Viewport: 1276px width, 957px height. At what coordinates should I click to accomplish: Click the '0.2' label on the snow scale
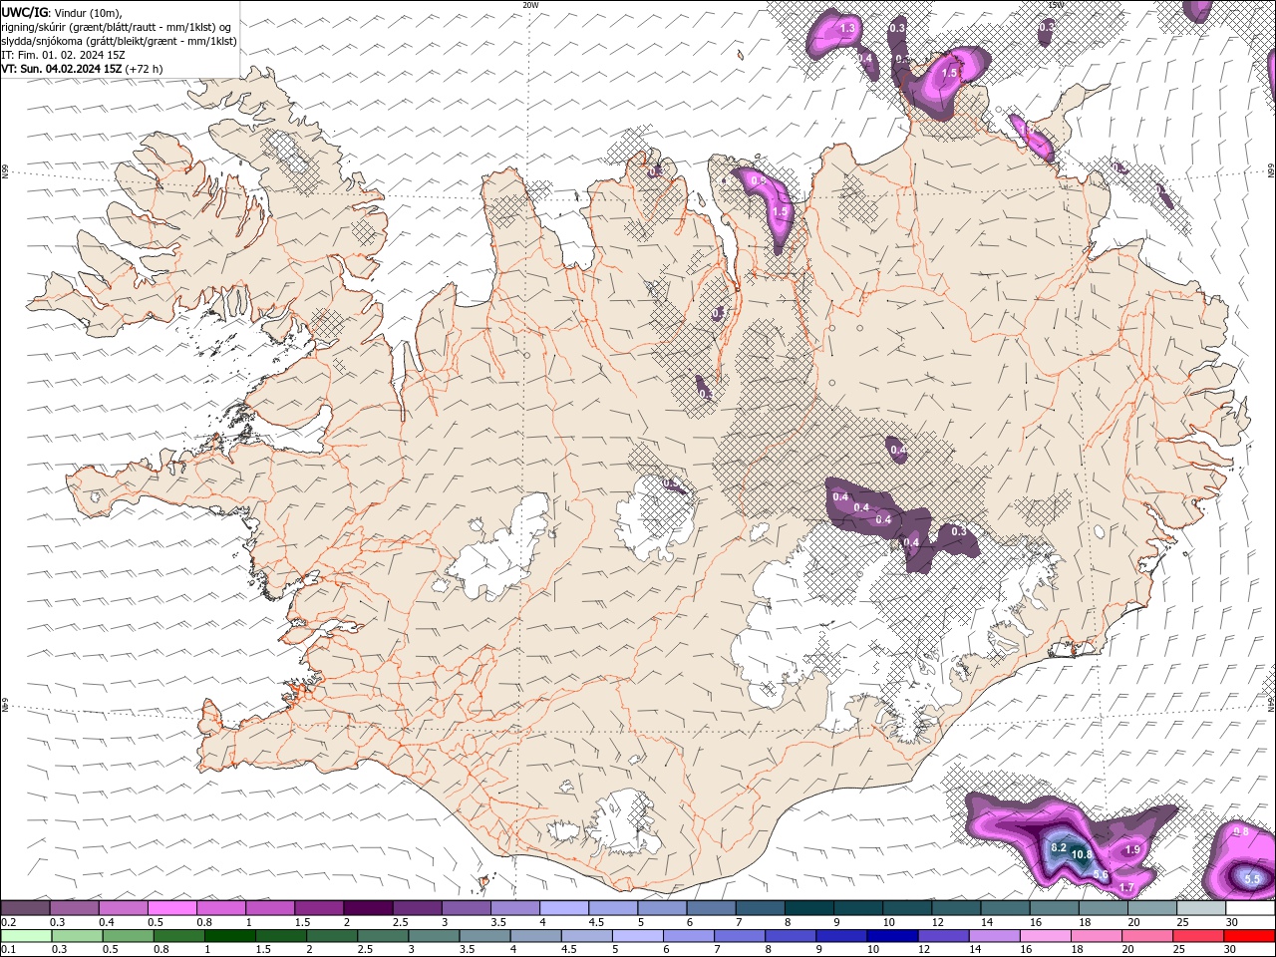pyautogui.click(x=9, y=922)
